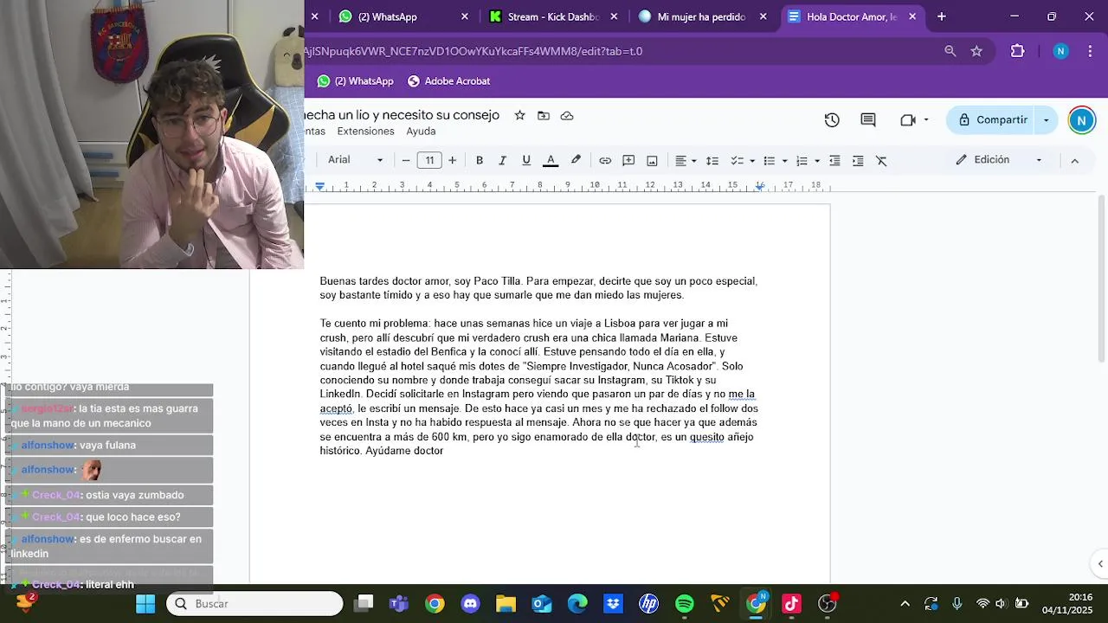Image resolution: width=1108 pixels, height=623 pixels.
Task: Star the document
Action: [x=519, y=115]
